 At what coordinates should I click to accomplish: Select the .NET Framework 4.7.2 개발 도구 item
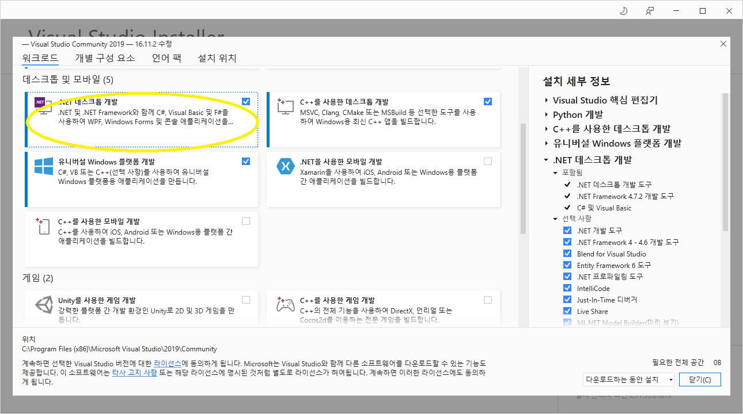(x=626, y=196)
